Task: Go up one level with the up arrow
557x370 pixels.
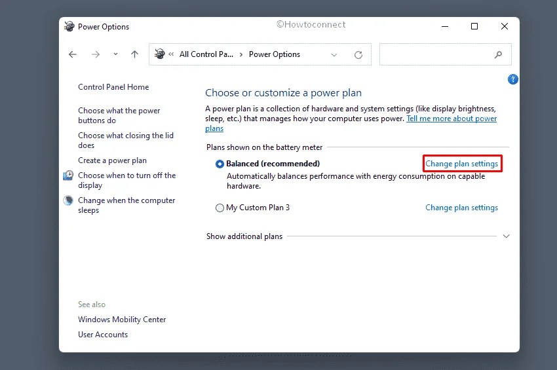Action: 134,54
